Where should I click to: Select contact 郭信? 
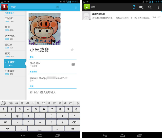(x=14, y=29)
